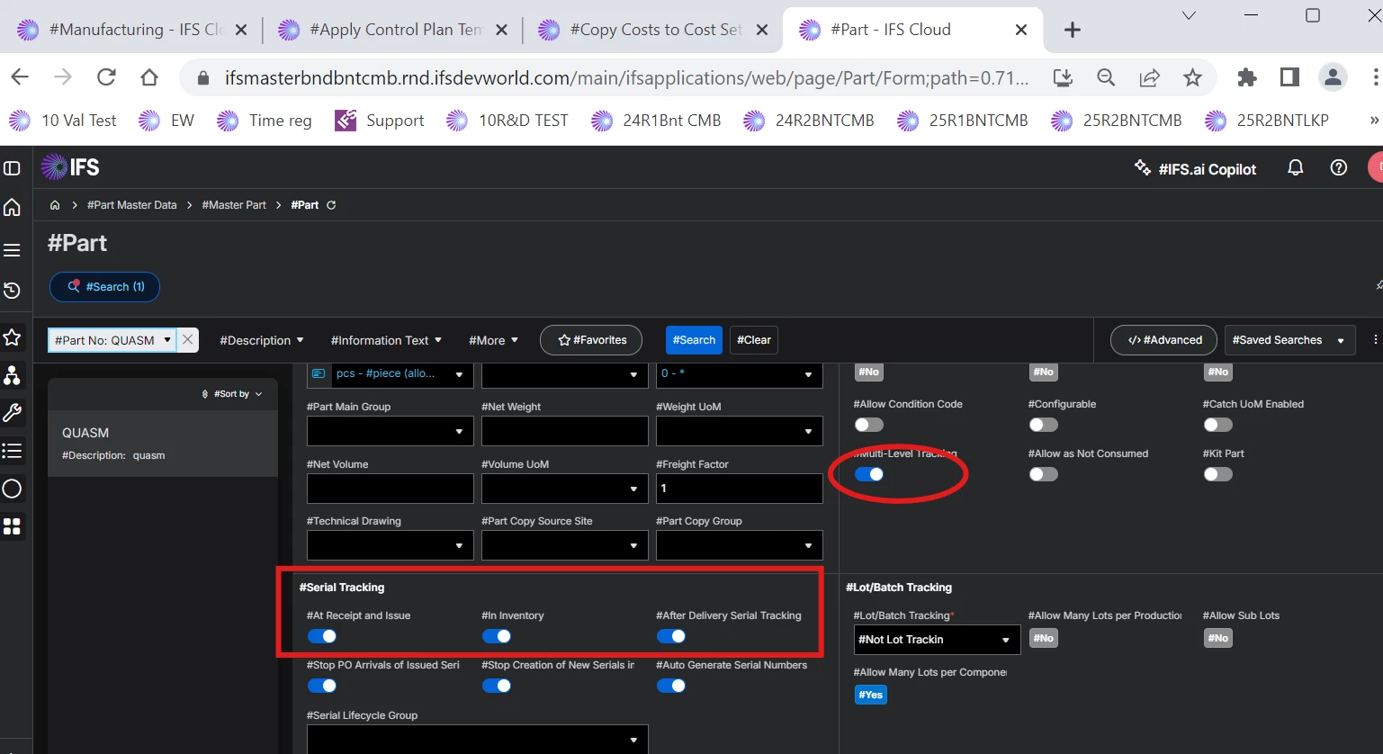Open recent history icon in sidebar
1383x754 pixels.
click(13, 291)
